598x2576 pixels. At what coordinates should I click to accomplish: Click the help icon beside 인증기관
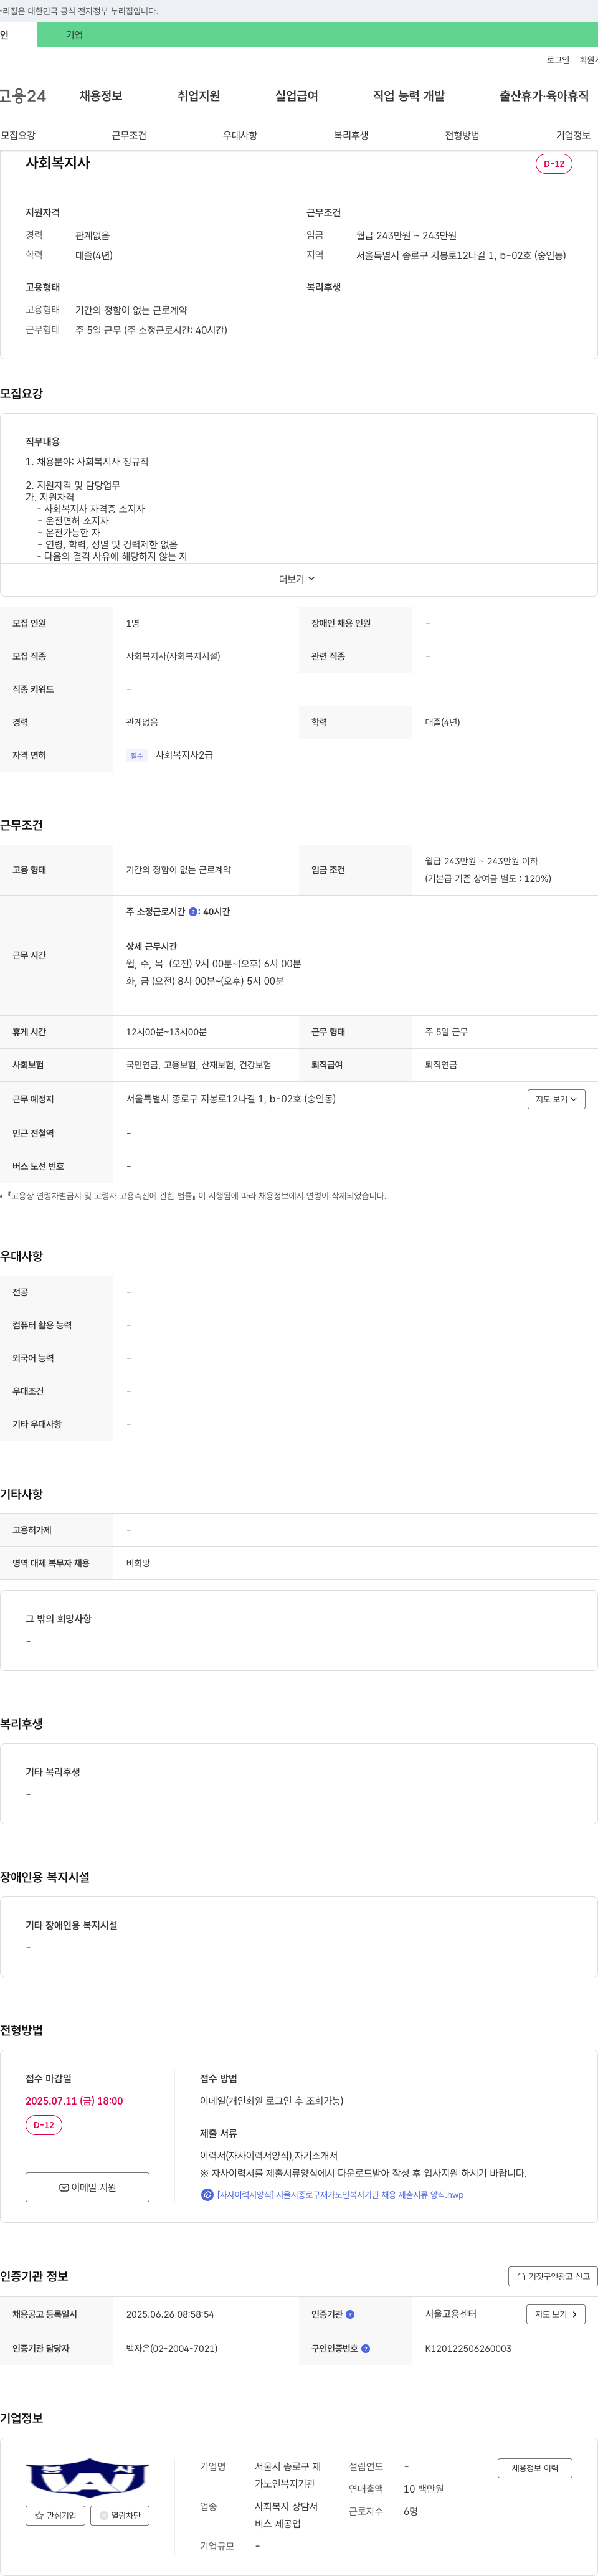coord(350,2314)
